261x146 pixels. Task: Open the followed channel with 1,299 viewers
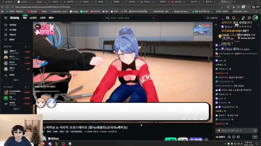(17, 63)
